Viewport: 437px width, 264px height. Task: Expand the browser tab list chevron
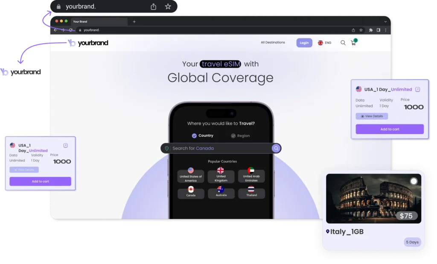tap(385, 22)
